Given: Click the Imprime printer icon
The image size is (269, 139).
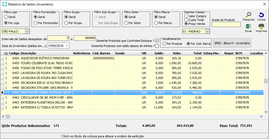Looking at the screenshot, I should pyautogui.click(x=261, y=27).
